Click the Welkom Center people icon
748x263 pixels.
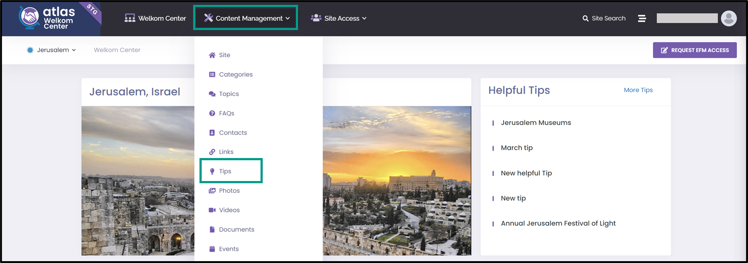click(x=130, y=18)
